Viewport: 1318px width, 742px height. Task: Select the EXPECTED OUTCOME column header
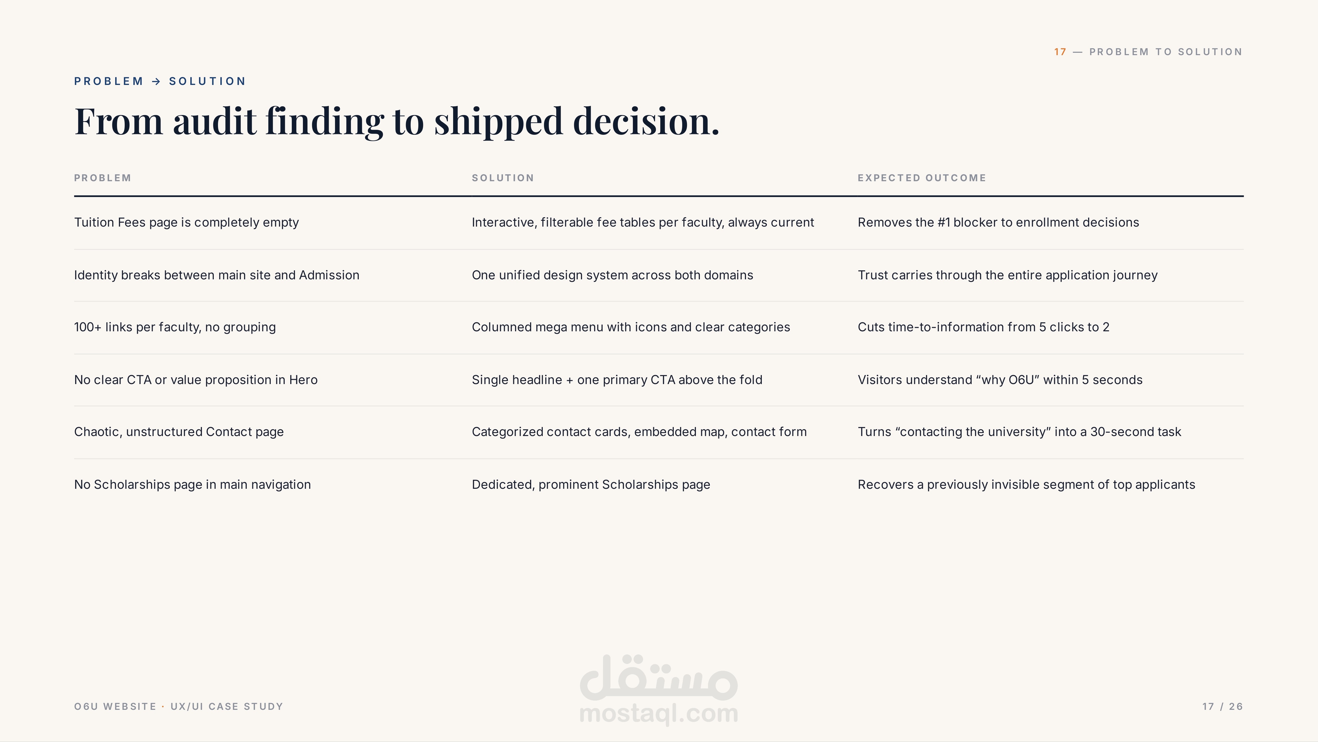point(922,178)
